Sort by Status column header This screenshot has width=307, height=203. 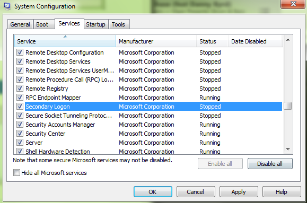click(212, 41)
